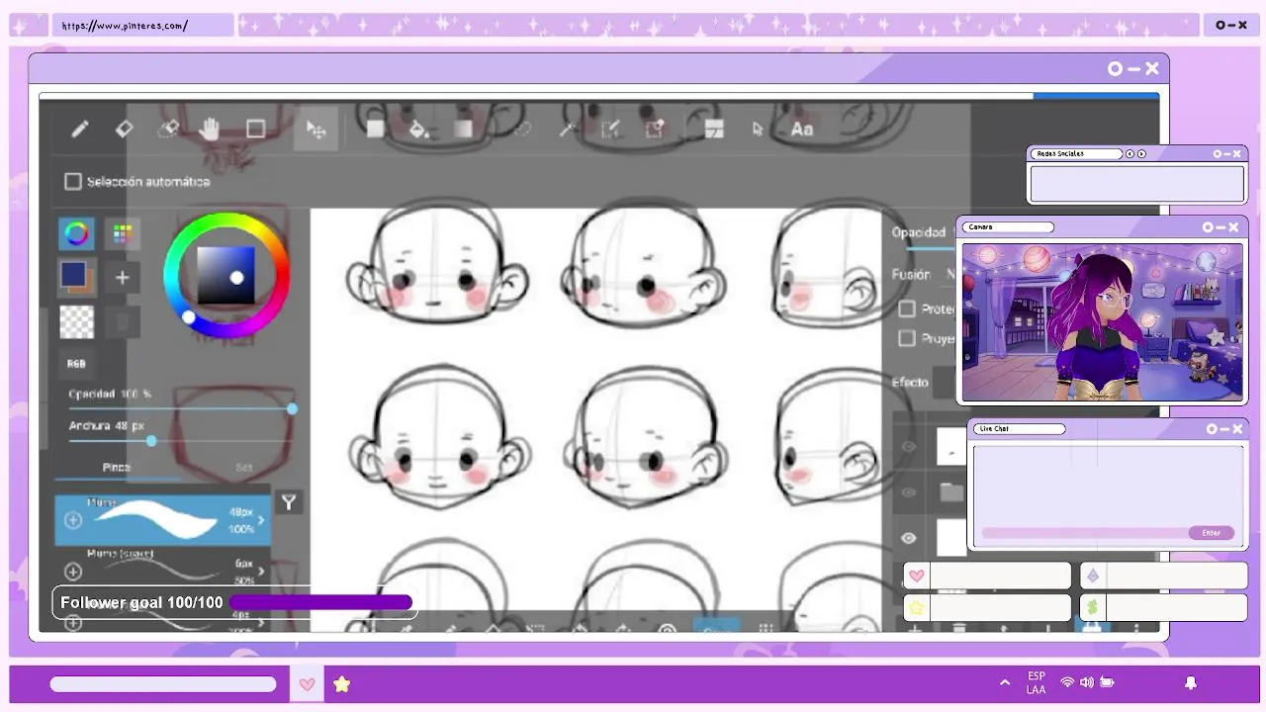
Task: Open the notification bell in taskbar
Action: point(1191,682)
